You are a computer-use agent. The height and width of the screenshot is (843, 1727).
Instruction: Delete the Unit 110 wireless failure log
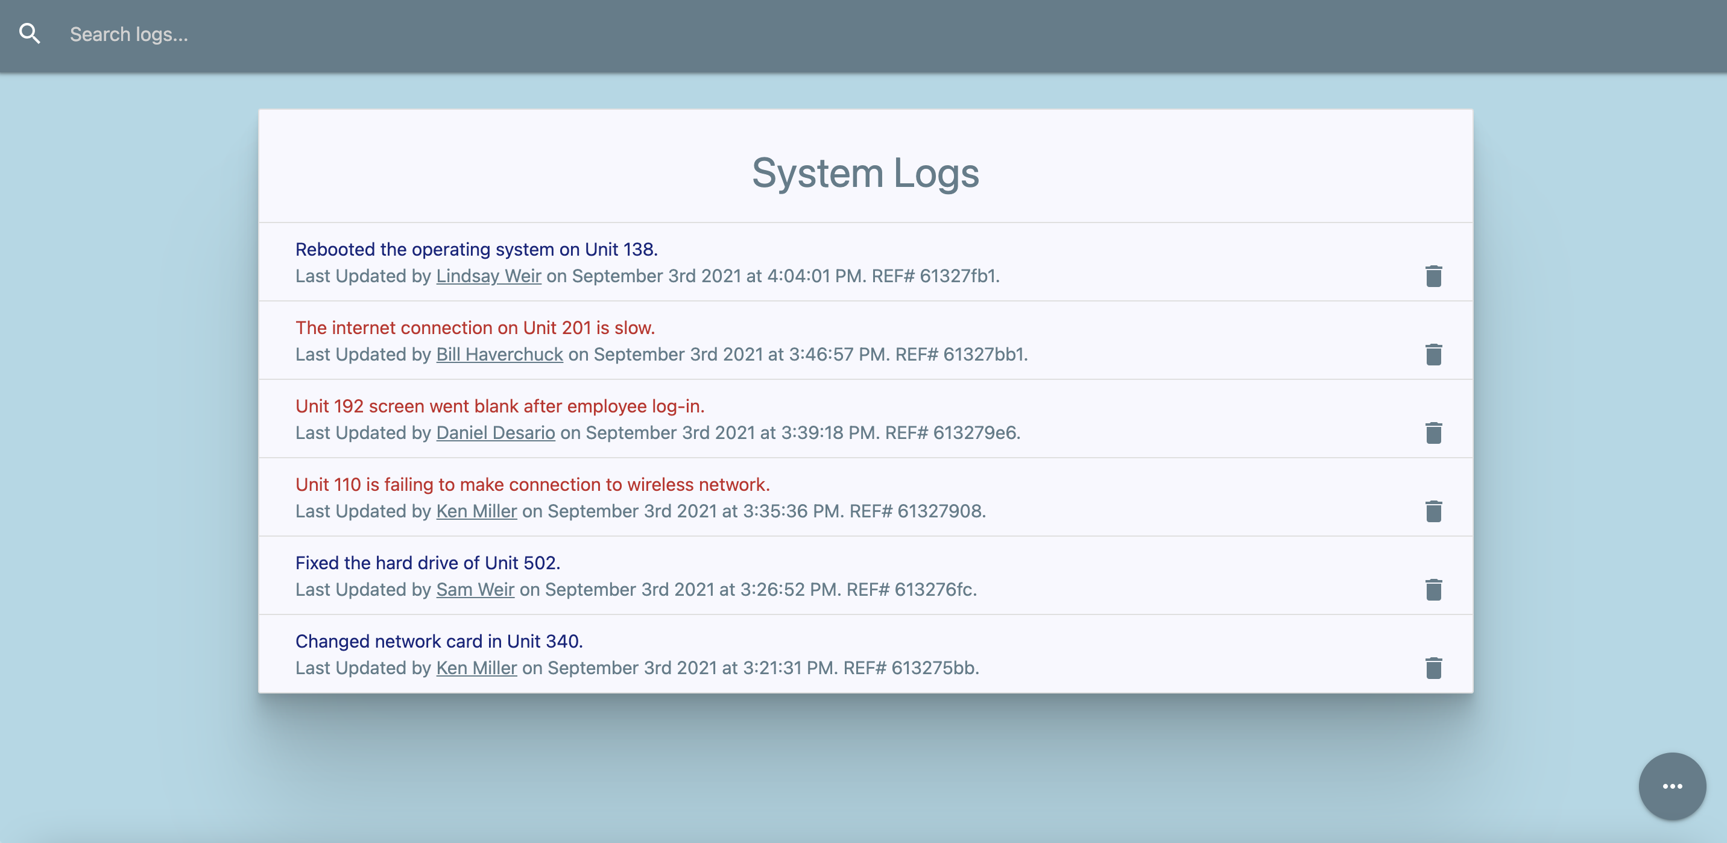pos(1433,511)
